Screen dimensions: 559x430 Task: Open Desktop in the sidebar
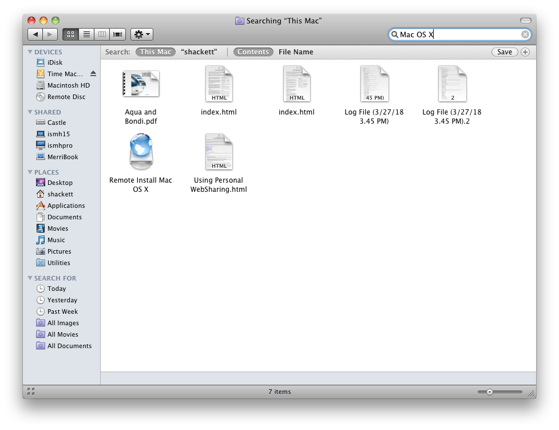tap(61, 183)
